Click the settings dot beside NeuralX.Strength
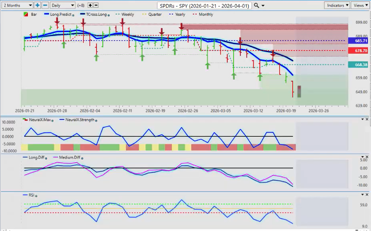 coord(96,120)
